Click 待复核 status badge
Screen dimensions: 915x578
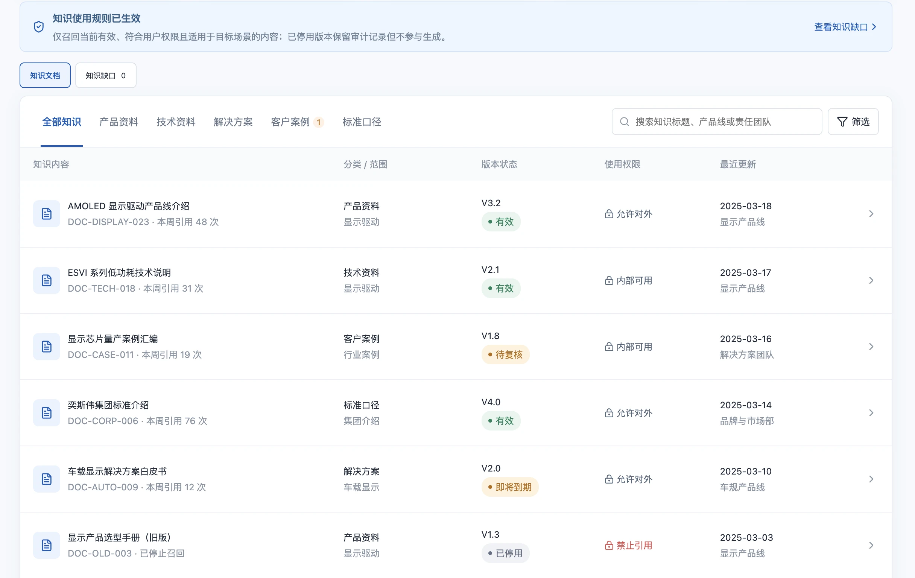tap(505, 354)
